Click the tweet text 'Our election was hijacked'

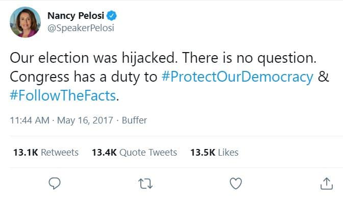coord(93,58)
